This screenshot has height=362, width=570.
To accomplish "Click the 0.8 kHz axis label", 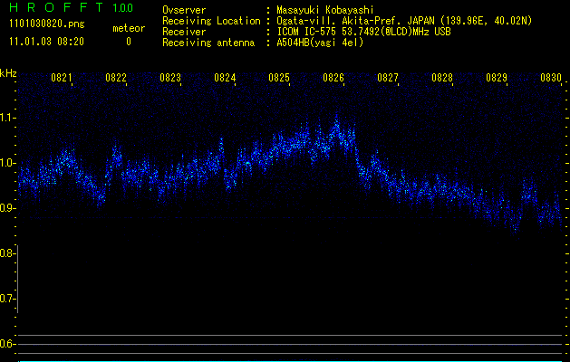I will tap(8, 253).
